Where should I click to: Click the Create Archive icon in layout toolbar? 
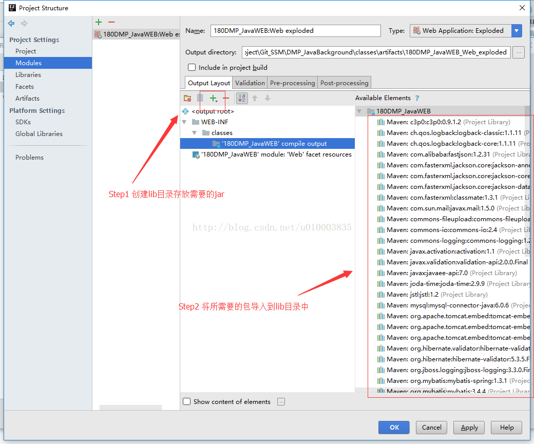(200, 98)
